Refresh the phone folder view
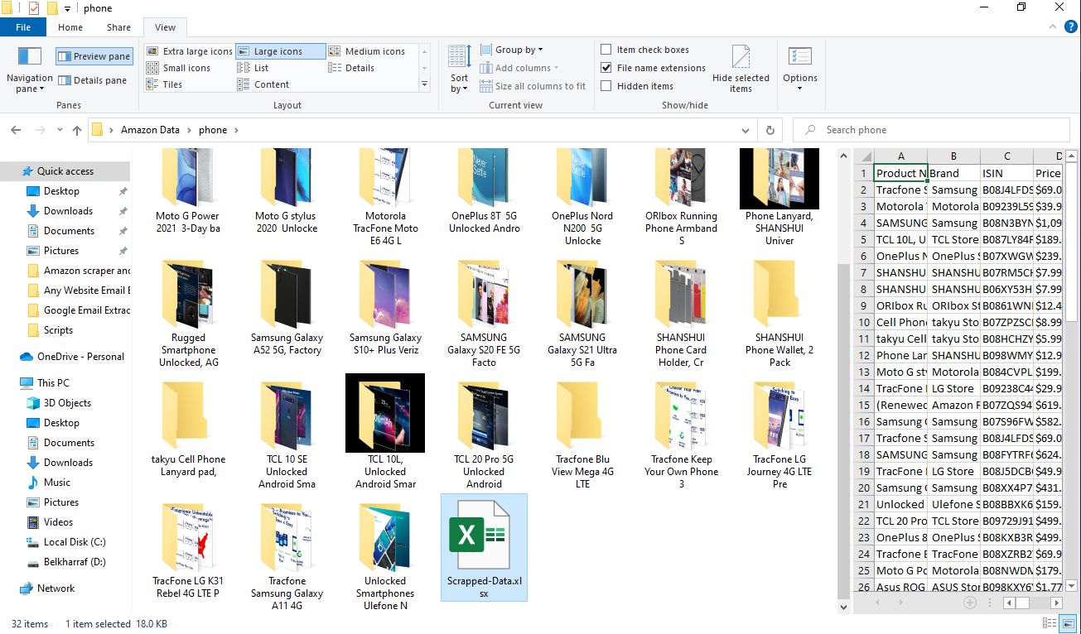The height and width of the screenshot is (634, 1081). click(770, 130)
